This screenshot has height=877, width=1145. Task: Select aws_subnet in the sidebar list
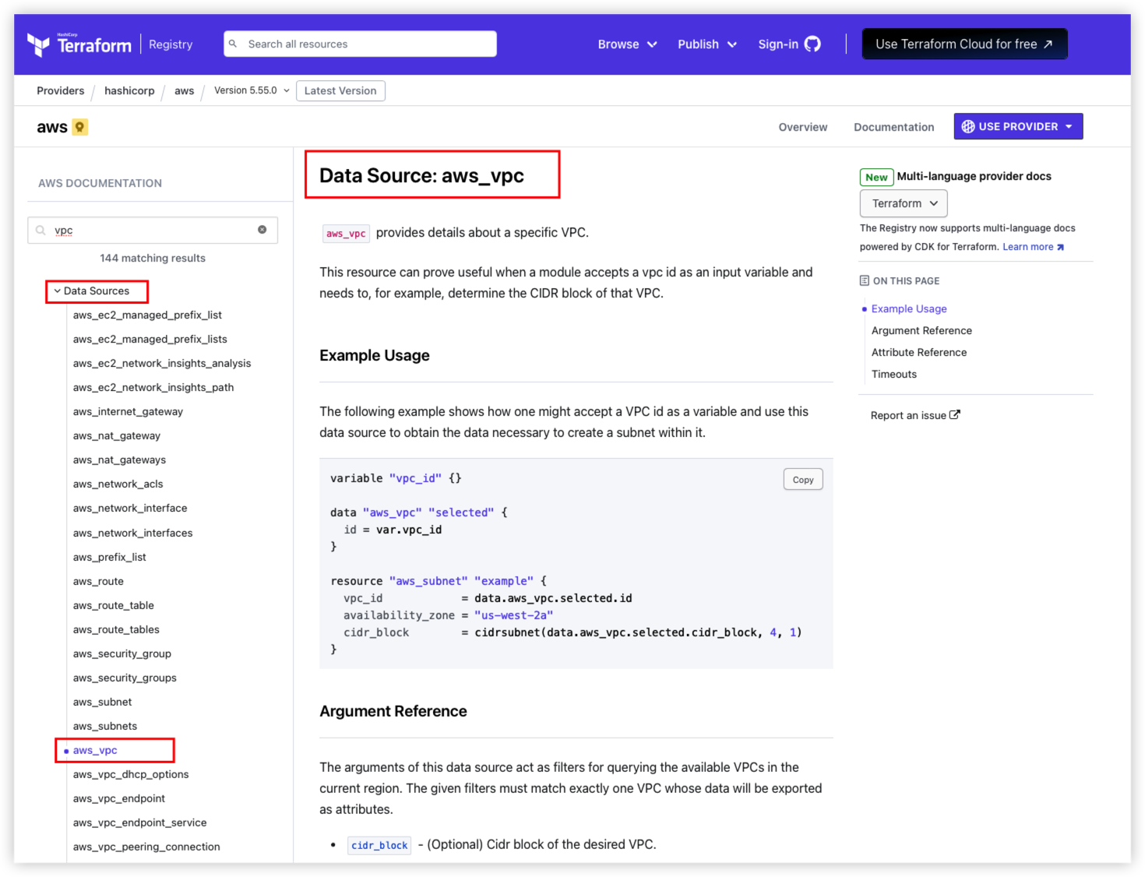(x=102, y=702)
